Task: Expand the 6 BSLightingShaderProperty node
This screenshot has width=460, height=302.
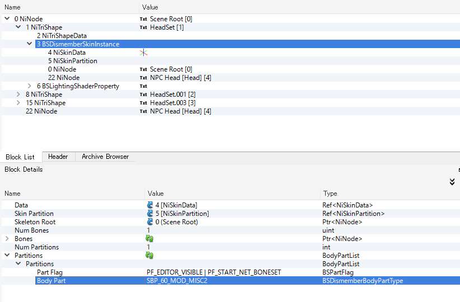Action: 30,86
